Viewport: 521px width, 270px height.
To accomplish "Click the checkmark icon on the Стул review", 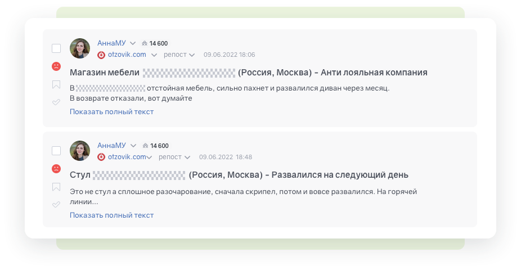I will (x=56, y=205).
